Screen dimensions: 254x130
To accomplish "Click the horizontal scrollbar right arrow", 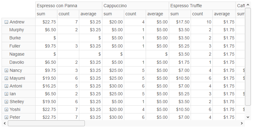I will click(x=242, y=123).
